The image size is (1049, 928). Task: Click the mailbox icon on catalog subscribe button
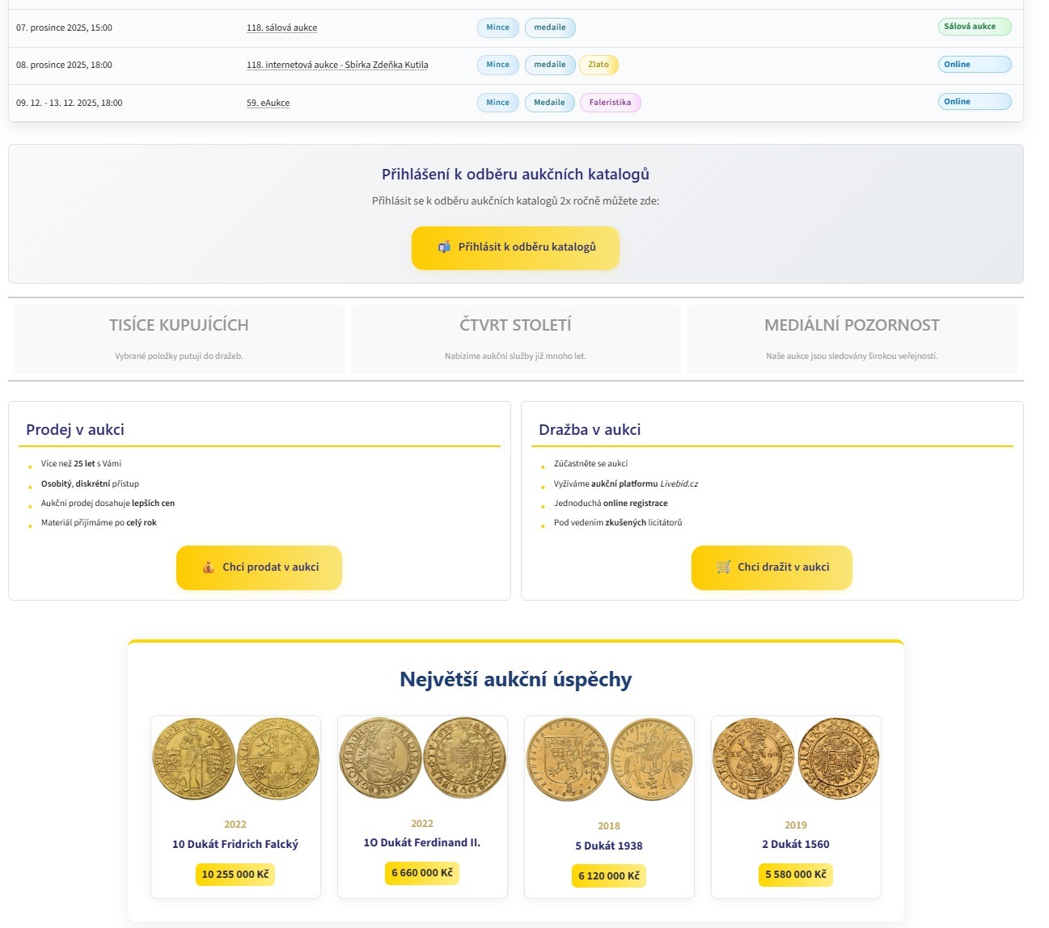444,247
